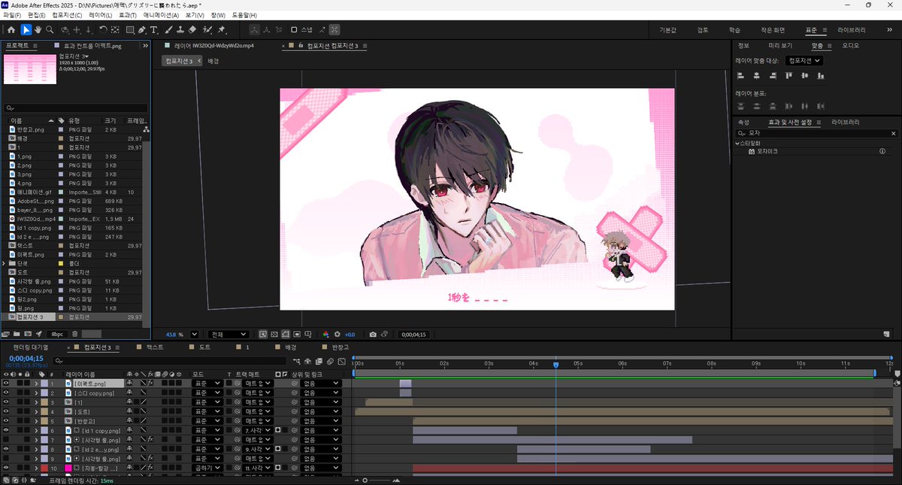The width and height of the screenshot is (902, 485).
Task: Click the info icon next to 모자이크
Action: coord(882,151)
